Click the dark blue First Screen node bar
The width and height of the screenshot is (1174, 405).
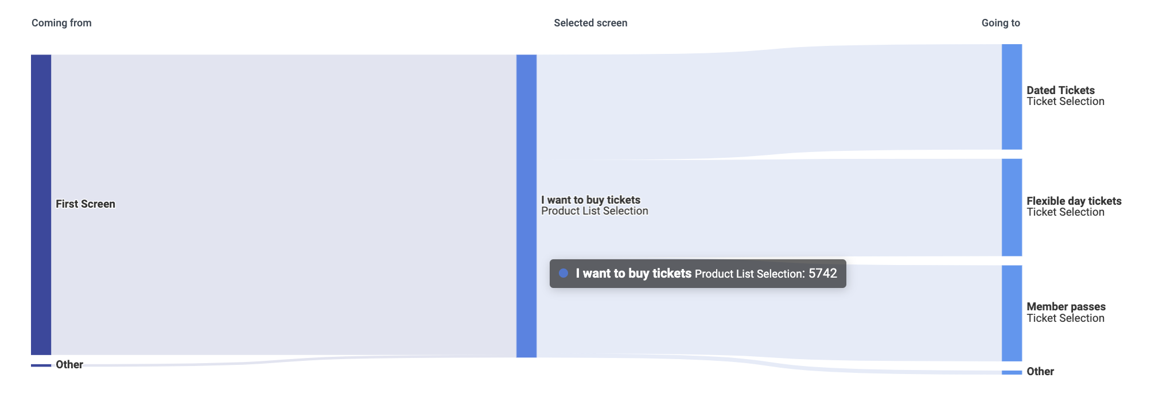tap(41, 204)
